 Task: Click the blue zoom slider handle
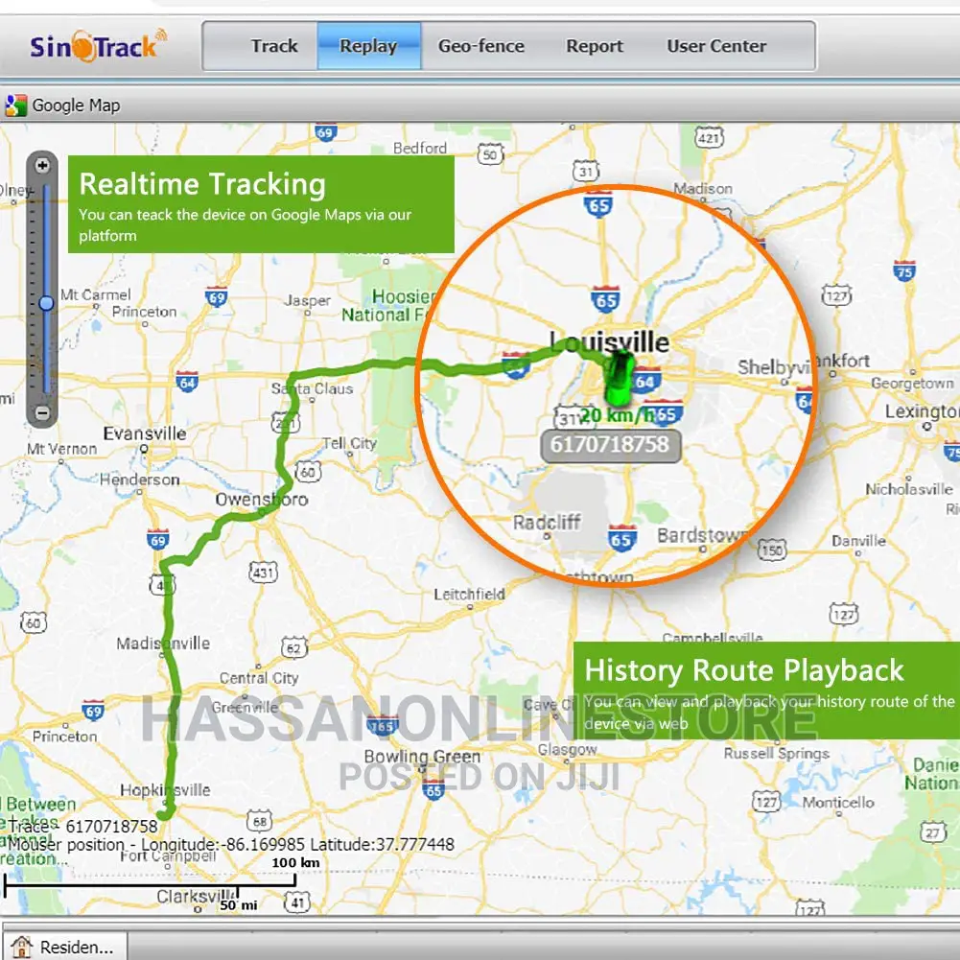click(x=46, y=303)
